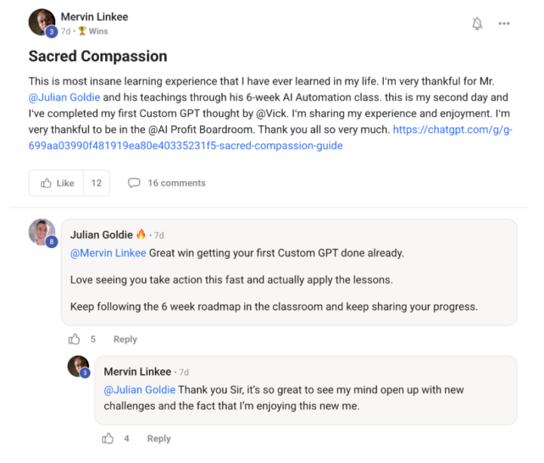Image resolution: width=544 pixels, height=463 pixels.
Task: Click Mervin Linkee's post avatar
Action: coord(42,23)
